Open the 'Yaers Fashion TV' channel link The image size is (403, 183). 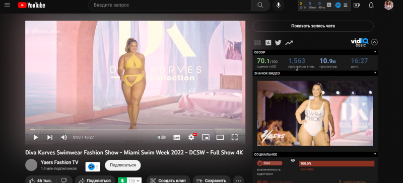[x=59, y=162]
